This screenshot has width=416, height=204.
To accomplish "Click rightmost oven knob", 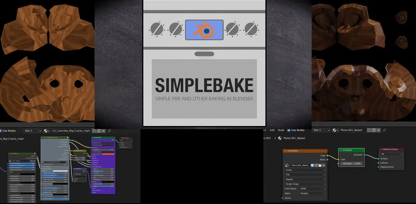I will click(x=251, y=29).
